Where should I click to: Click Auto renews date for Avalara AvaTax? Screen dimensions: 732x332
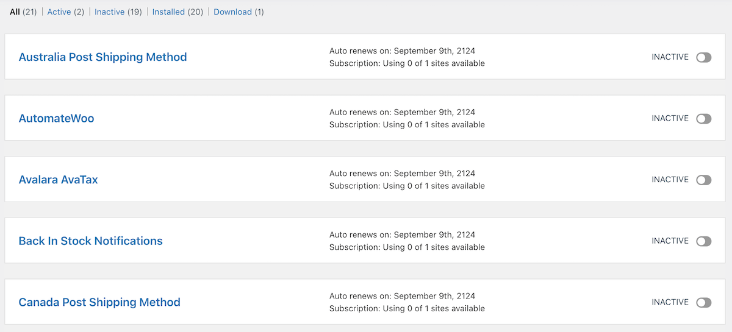click(x=402, y=173)
